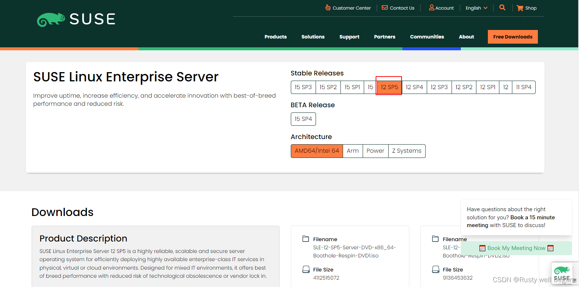Click the Stable Releases label
579x287 pixels.
tap(317, 73)
